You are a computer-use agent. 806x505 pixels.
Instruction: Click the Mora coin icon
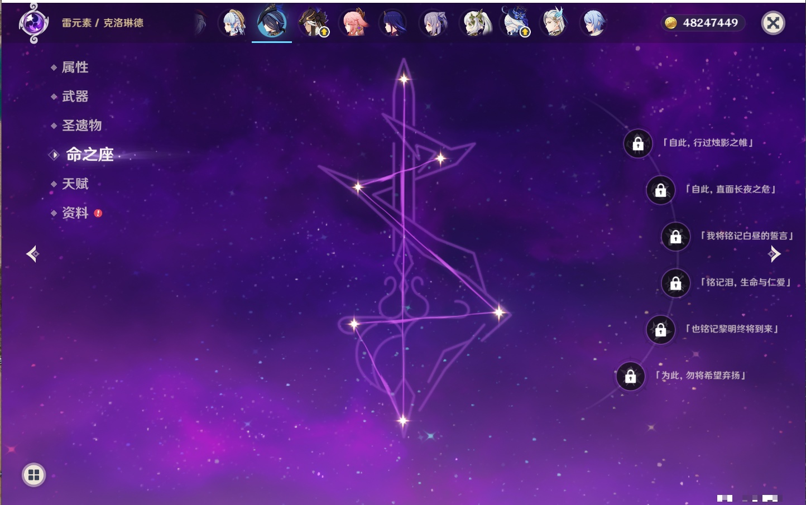coord(671,23)
